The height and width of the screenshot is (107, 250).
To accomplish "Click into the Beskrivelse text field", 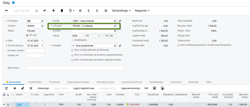I will point(75,68).
